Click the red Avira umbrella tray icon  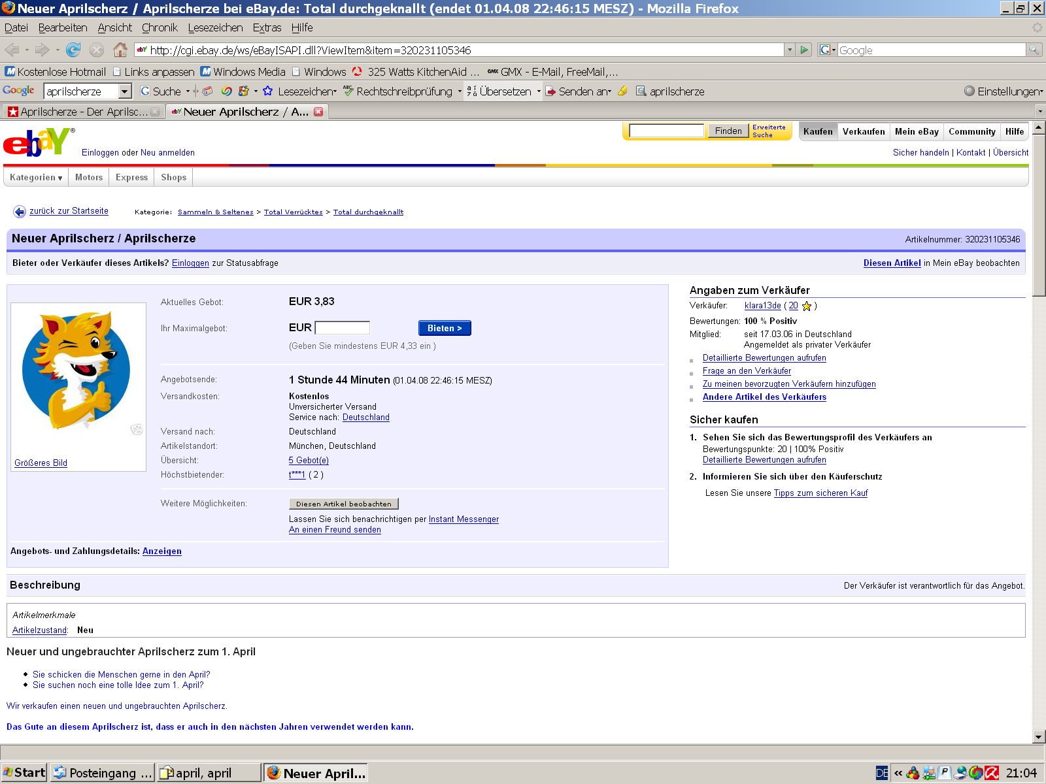[x=992, y=773]
